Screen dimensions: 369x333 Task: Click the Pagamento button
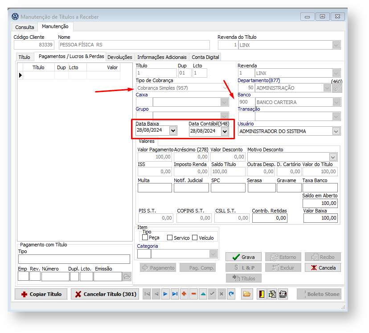(158, 268)
